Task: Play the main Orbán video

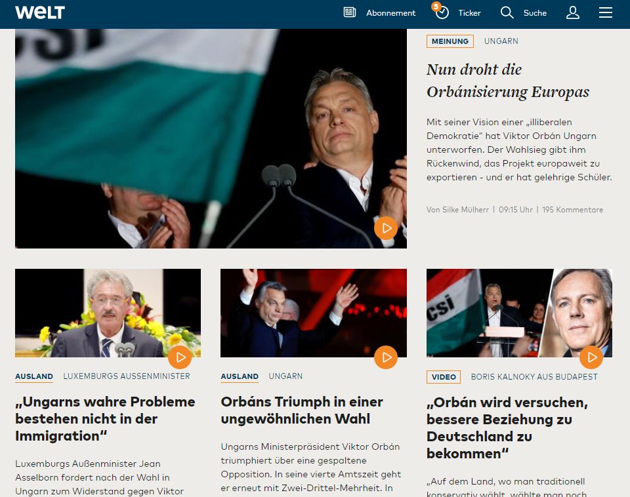Action: [x=386, y=228]
